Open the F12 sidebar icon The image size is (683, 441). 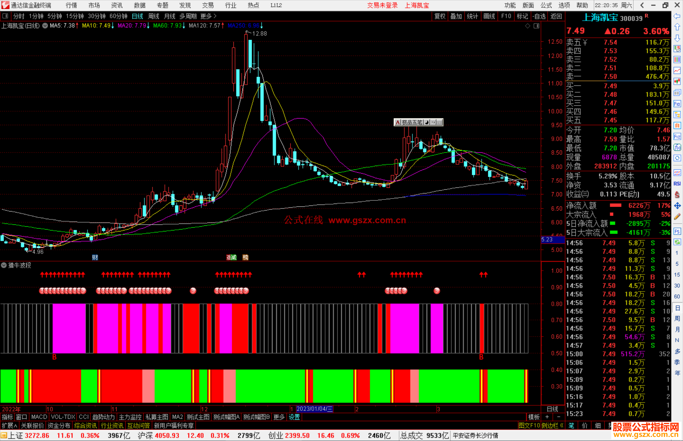coord(677,137)
